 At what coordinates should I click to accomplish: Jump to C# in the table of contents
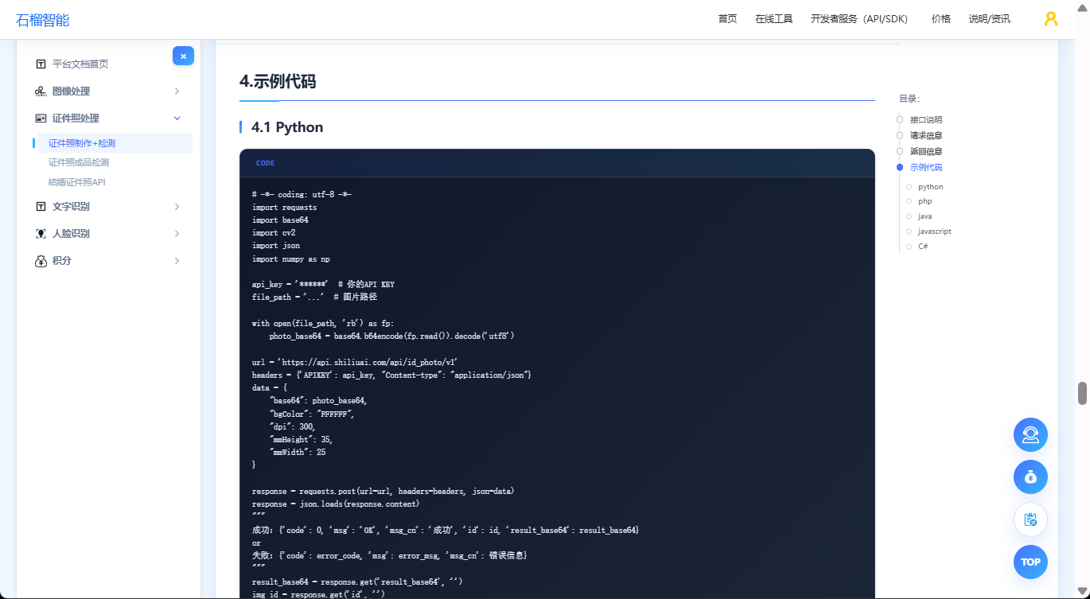[923, 247]
